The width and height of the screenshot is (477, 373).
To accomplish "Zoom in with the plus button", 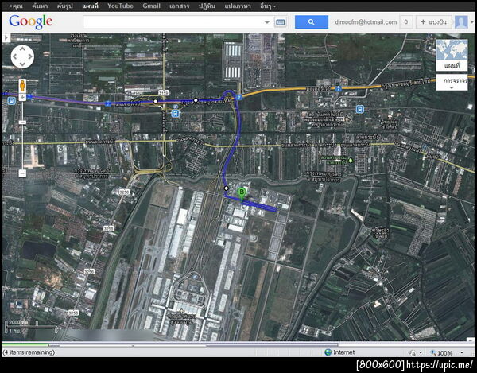I will pyautogui.click(x=22, y=97).
